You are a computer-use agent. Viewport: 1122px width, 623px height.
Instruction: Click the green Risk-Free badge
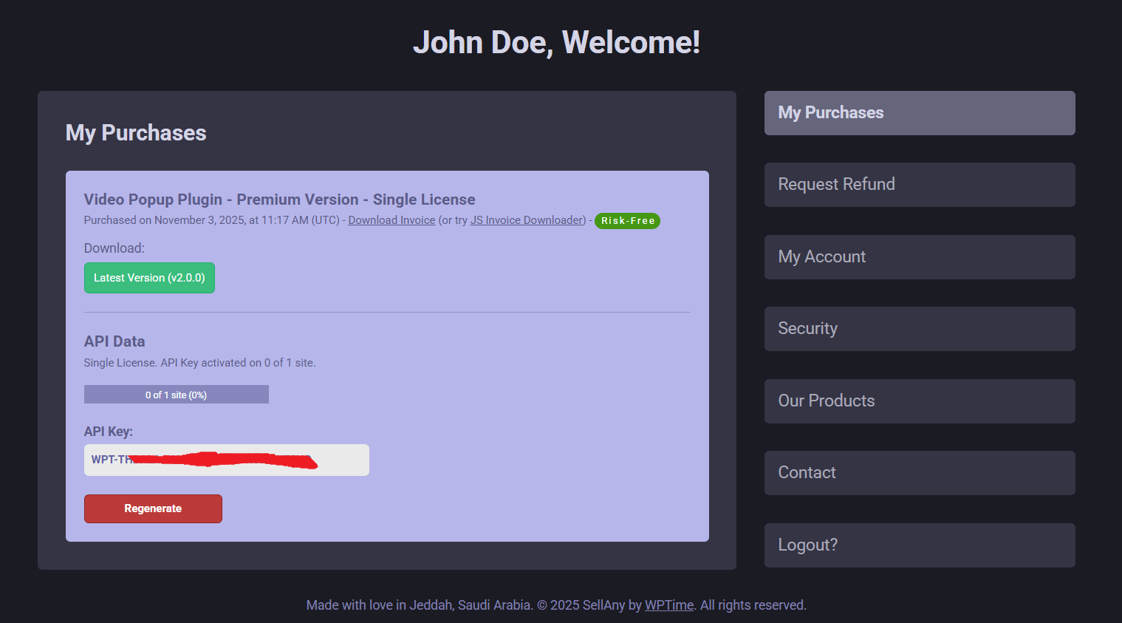[x=627, y=221]
